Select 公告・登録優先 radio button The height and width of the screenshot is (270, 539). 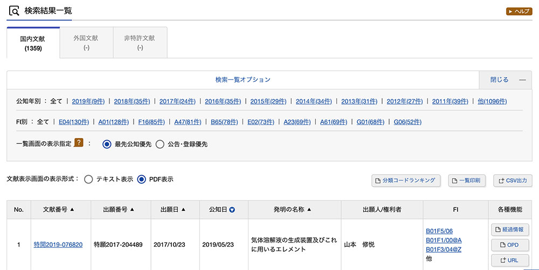point(160,144)
